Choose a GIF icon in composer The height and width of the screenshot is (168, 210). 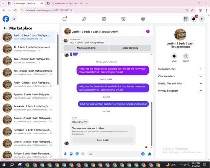(83, 154)
